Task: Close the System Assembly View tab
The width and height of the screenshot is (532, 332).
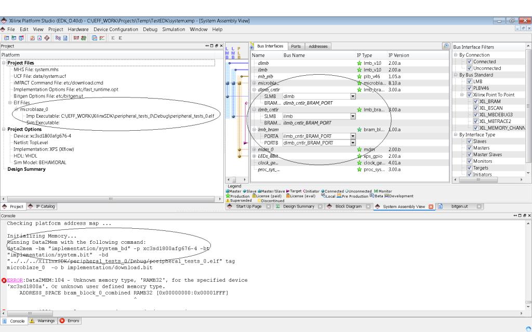Action: pos(431,206)
